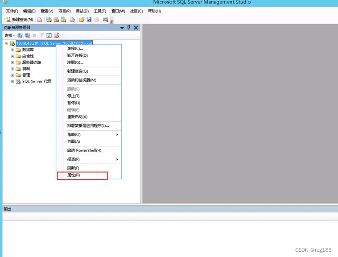Click the SQL Server 代理 agent icon
338x257 pixels.
(x=18, y=82)
